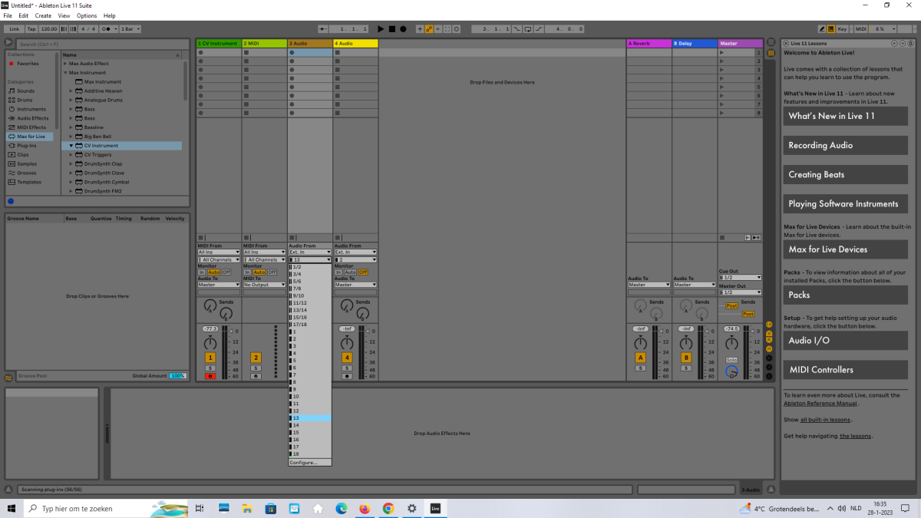This screenshot has width=921, height=518.
Task: Toggle the Computer MIDI Keyboard icon
Action: coord(831,28)
